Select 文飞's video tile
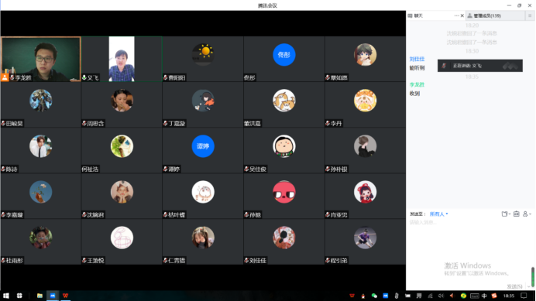This screenshot has width=536, height=301. click(122, 59)
